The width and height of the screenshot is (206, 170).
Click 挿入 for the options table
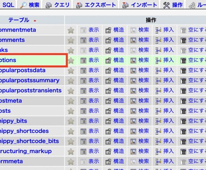coord(168,60)
